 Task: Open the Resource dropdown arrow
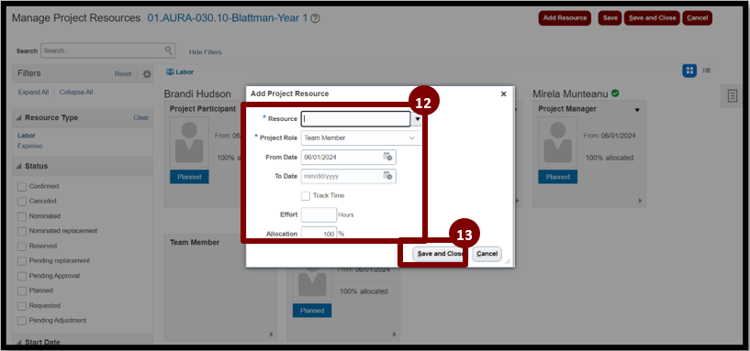[x=417, y=119]
